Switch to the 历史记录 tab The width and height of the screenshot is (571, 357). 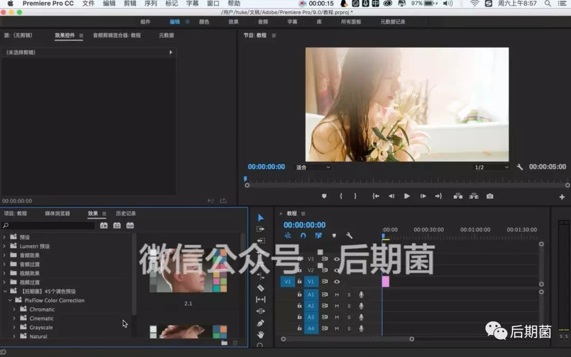point(126,213)
